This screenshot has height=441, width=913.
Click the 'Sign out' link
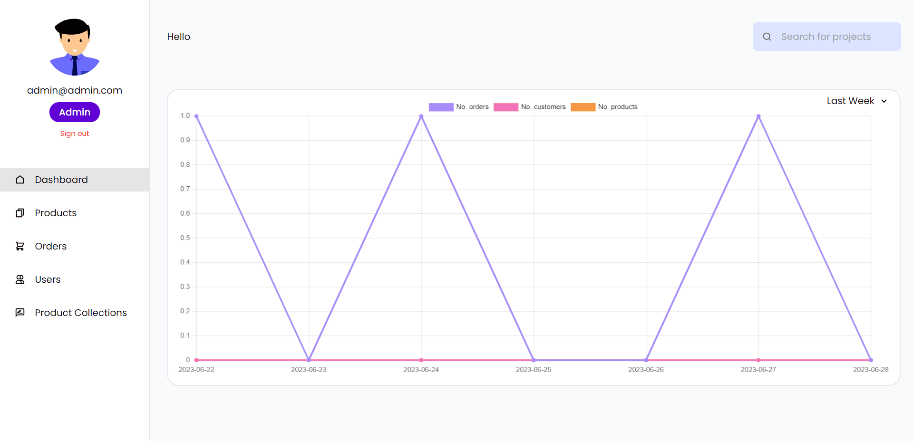[74, 133]
